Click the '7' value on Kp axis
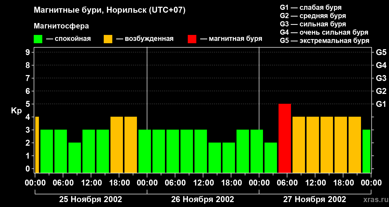 [28, 78]
